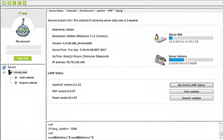This screenshot has width=223, height=140.
Task: Click the green log out button
Action: 23,58
